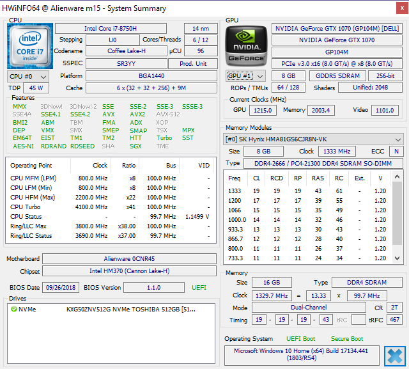Click the Dual-Channel mode field
The height and width of the screenshot is (369, 409).
pyautogui.click(x=309, y=308)
